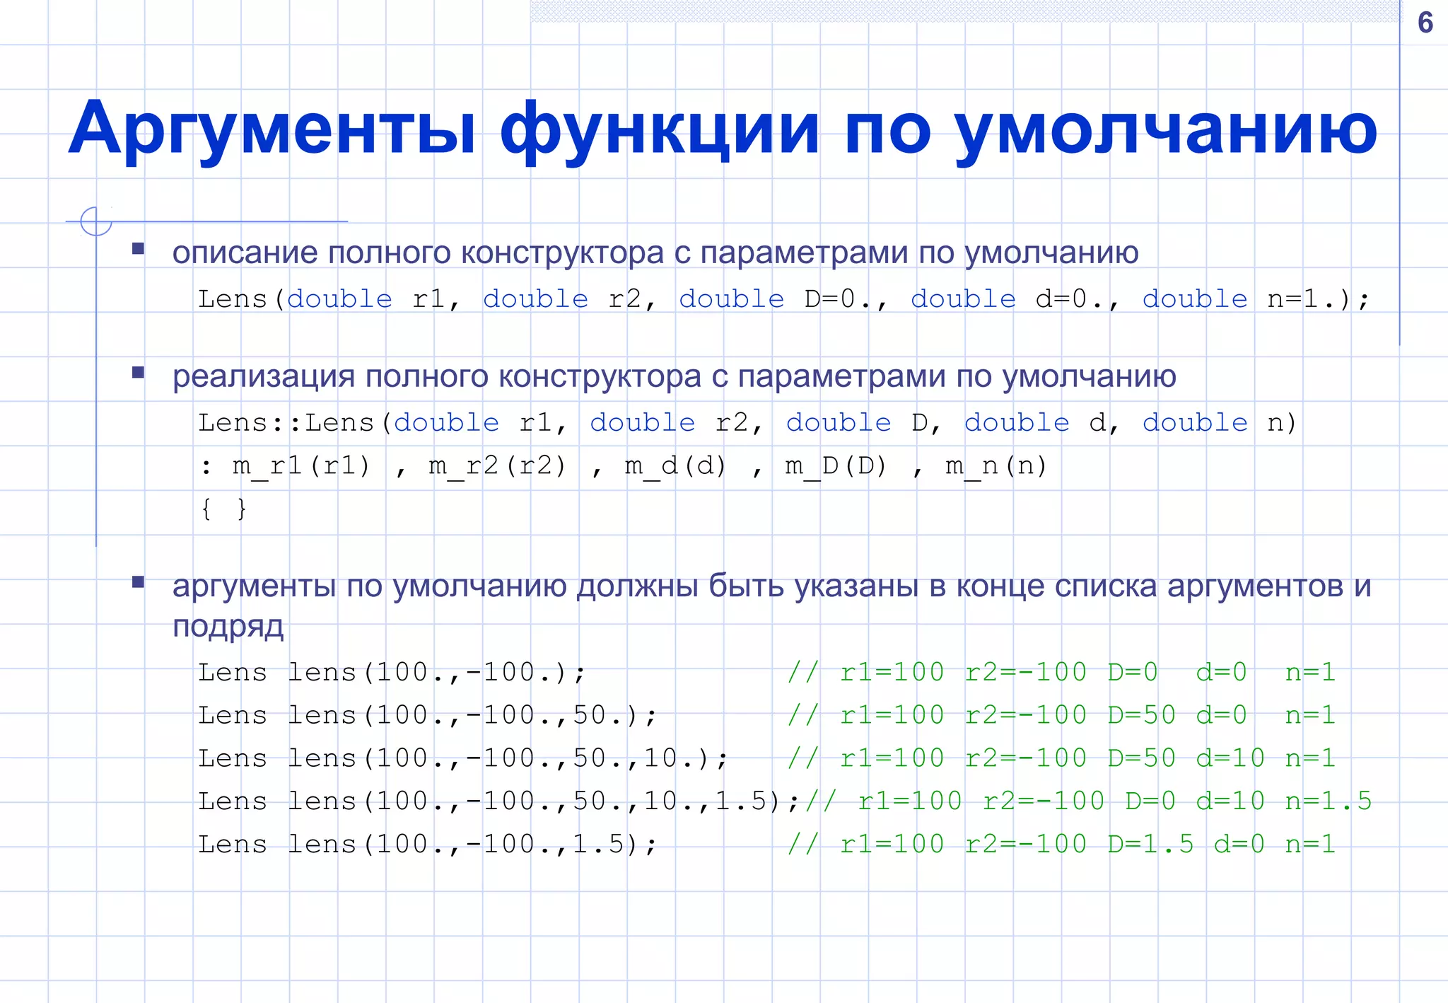The width and height of the screenshot is (1448, 1003).
Task: Click the empty braces '{ }' line
Action: pos(223,509)
